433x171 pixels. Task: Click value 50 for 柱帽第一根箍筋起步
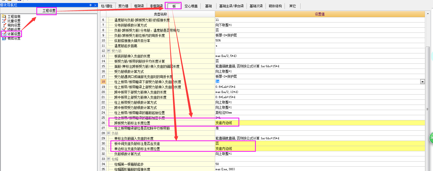coord(217,164)
